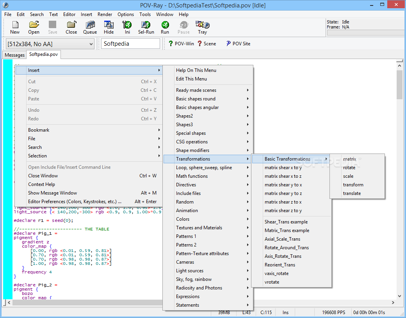Expand the Basic shapes round submenu

(208, 99)
